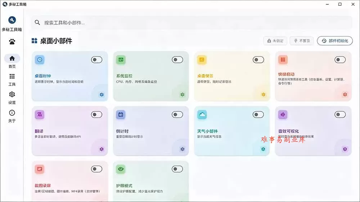Click the 桌面便签 sticky note icon
Image resolution: width=360 pixels, height=202 pixels.
point(202,60)
